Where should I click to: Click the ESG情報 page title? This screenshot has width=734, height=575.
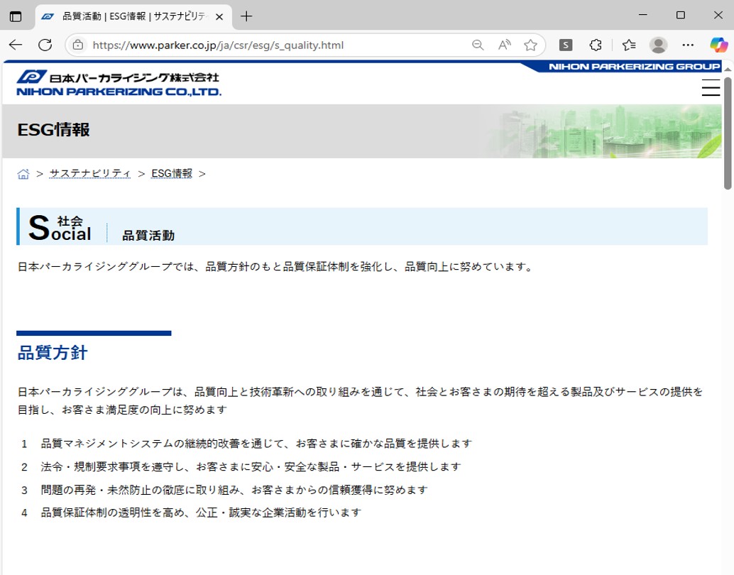53,130
